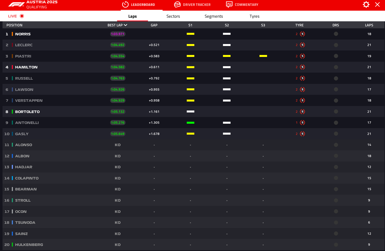Click Piastri soft tyre icon
Image resolution: width=385 pixels, height=251 pixels.
pyautogui.click(x=302, y=56)
